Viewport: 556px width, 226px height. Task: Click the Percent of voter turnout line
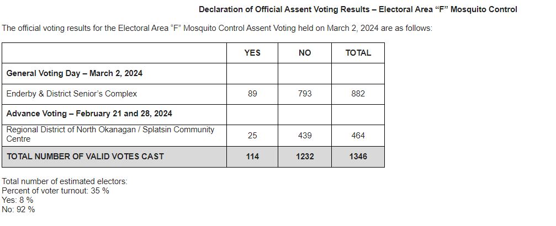55,191
